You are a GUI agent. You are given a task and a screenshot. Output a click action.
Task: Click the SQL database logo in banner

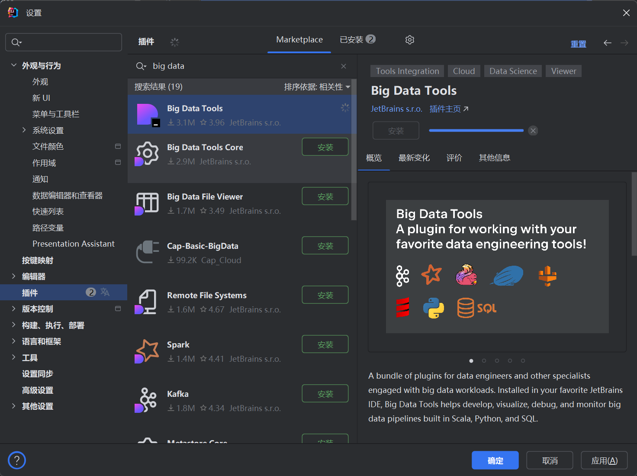click(477, 308)
